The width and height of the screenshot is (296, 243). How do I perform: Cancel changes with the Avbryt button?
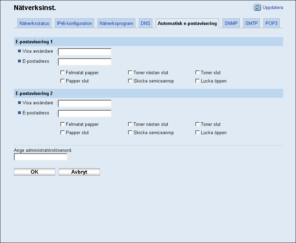(x=79, y=172)
